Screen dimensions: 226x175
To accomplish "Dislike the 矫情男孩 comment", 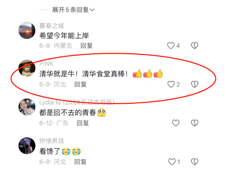I will (x=195, y=162).
